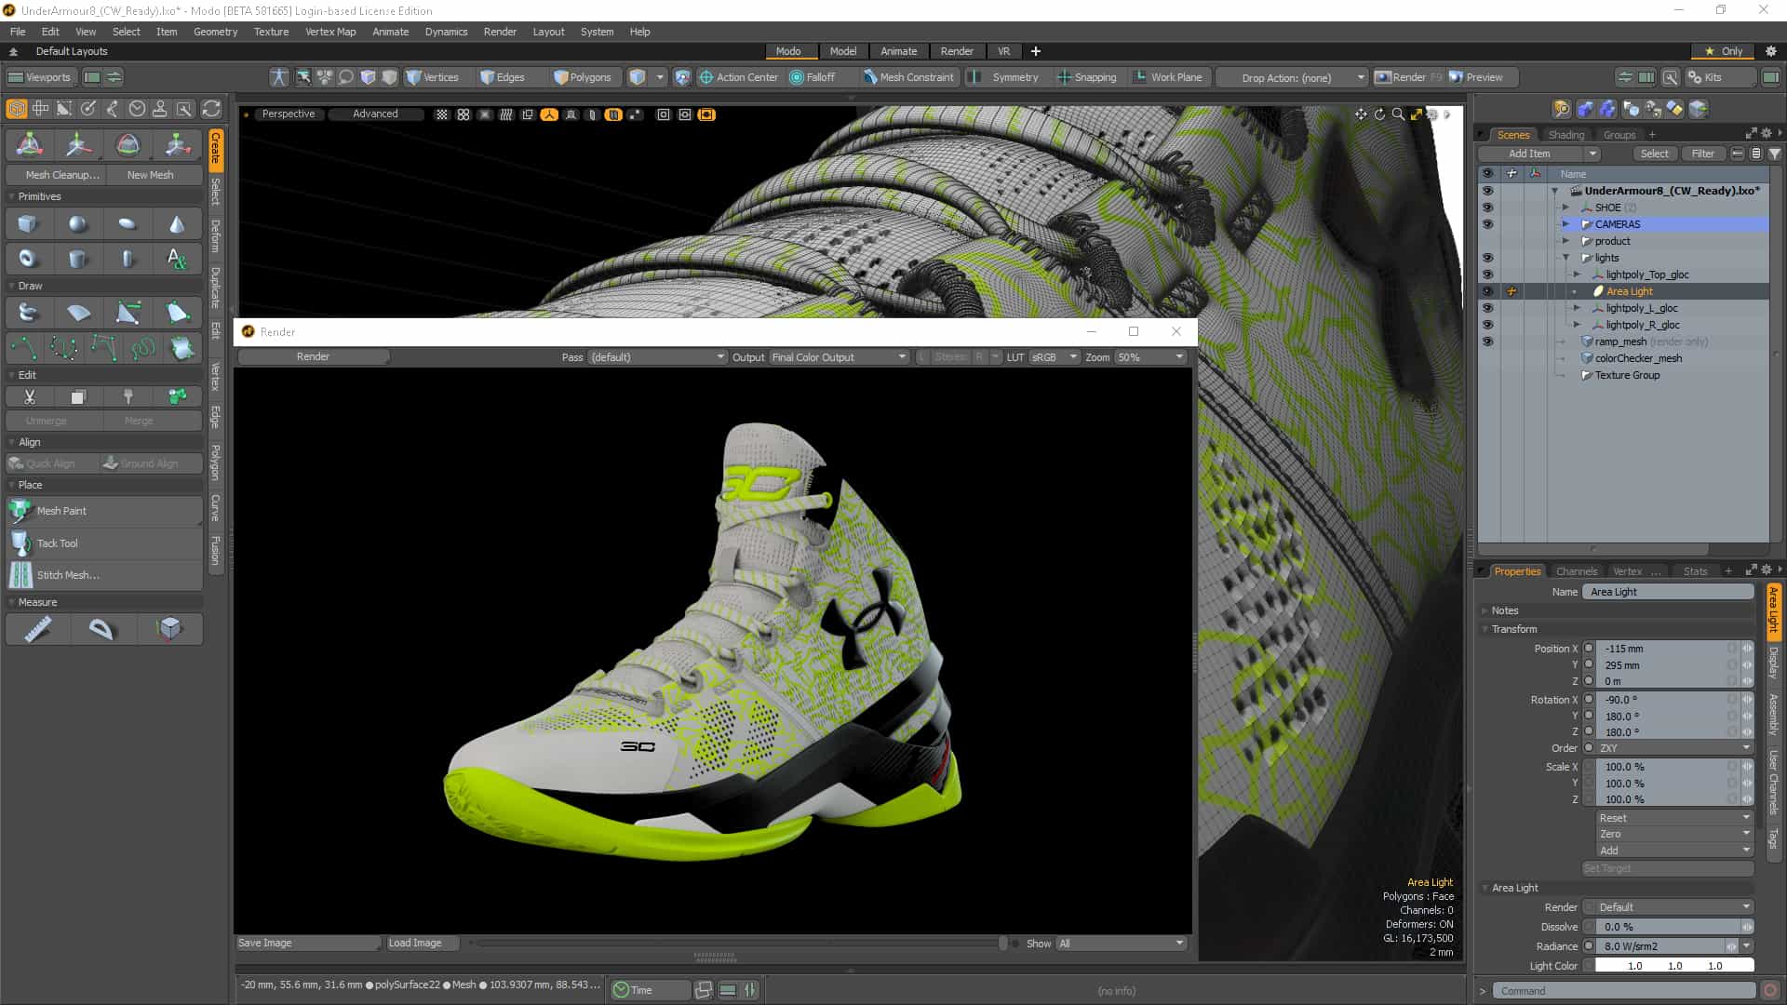Click the text primitive tool icon
This screenshot has height=1005, width=1787.
click(177, 259)
